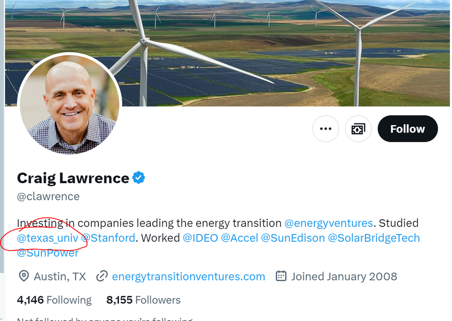The width and height of the screenshot is (452, 321).
Task: Open the @Stanford mention
Action: (108, 238)
